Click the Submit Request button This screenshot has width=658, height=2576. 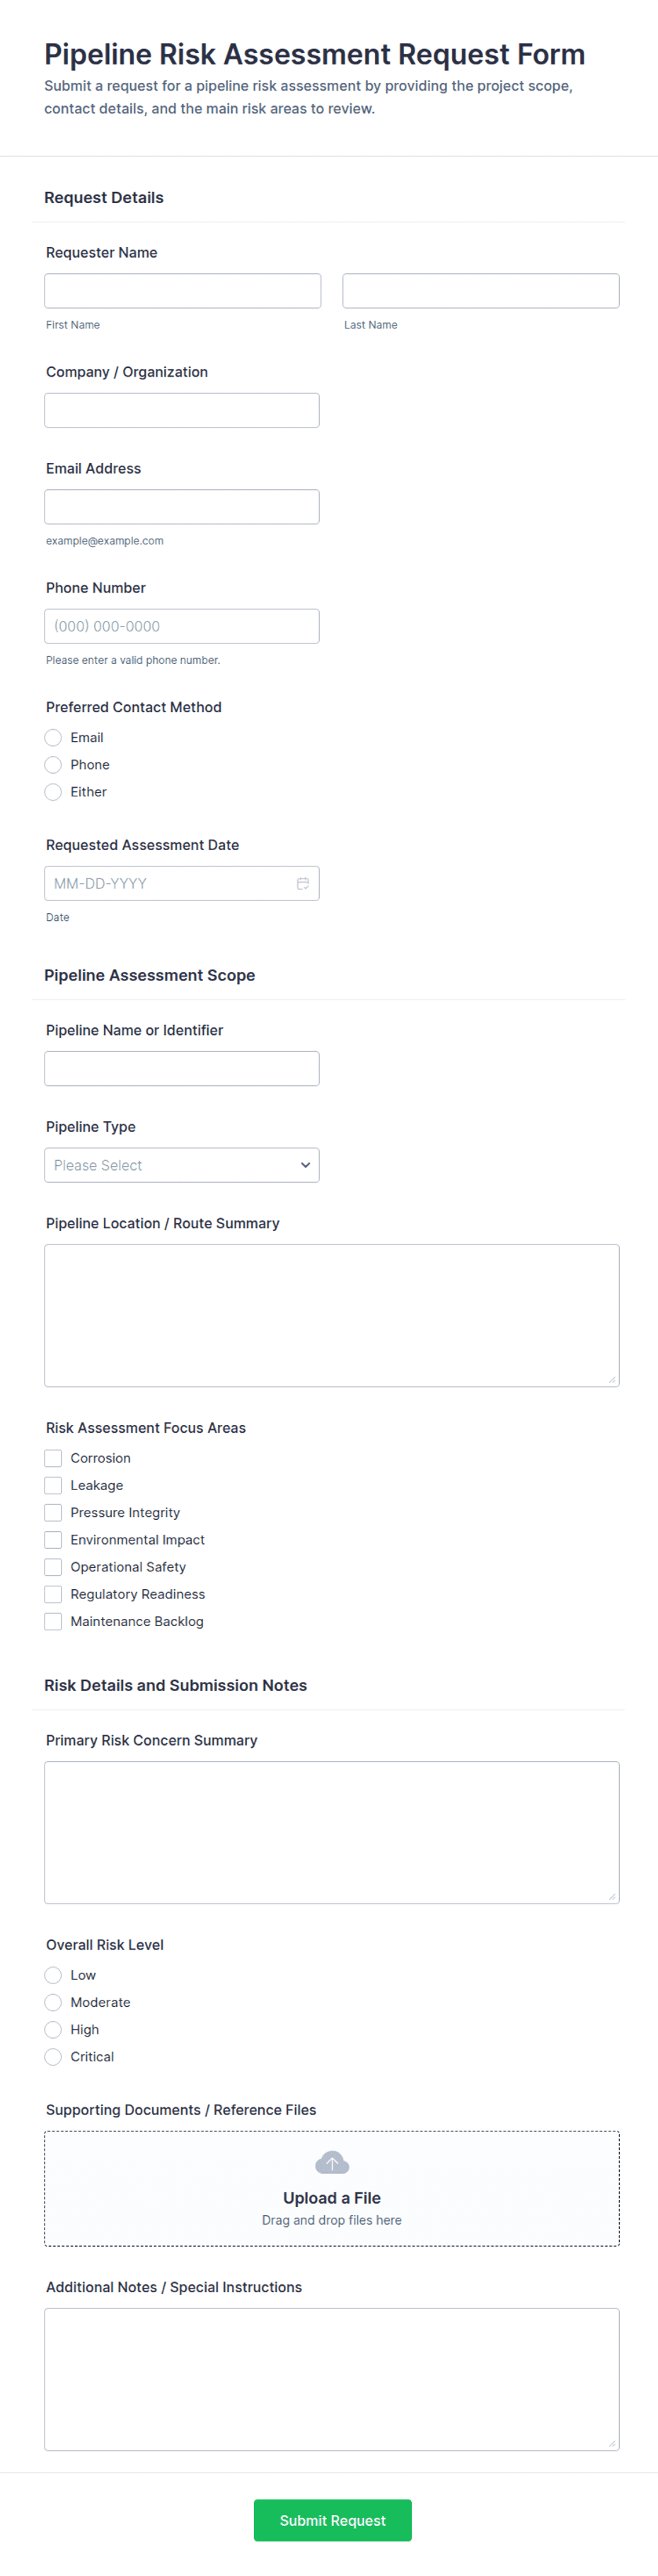[332, 2520]
